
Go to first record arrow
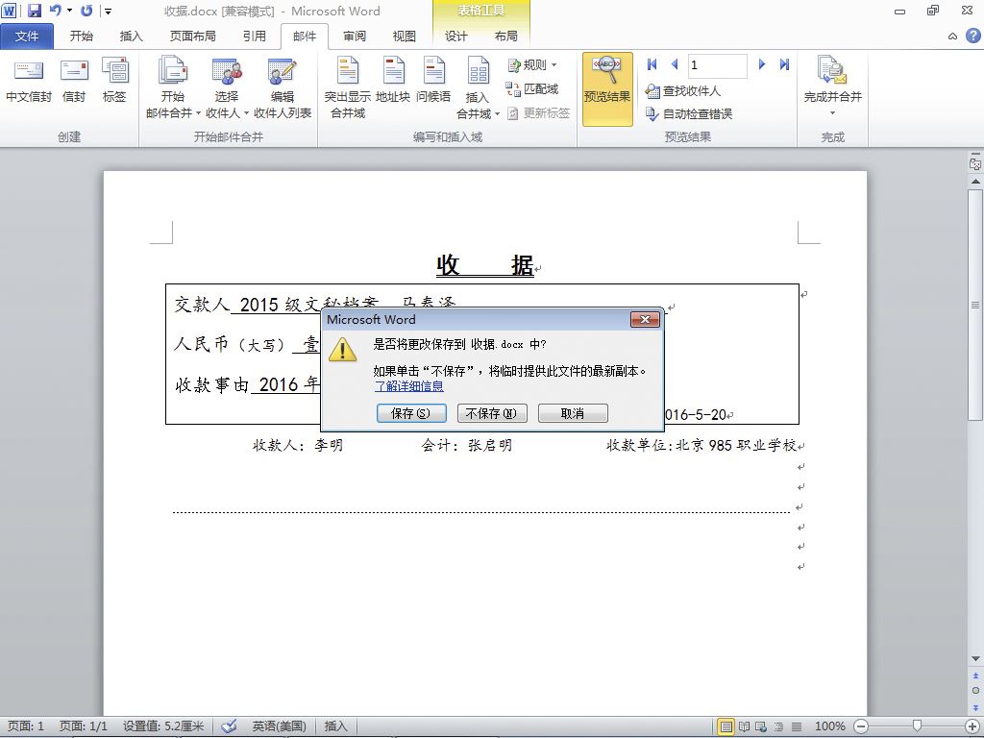pyautogui.click(x=652, y=64)
